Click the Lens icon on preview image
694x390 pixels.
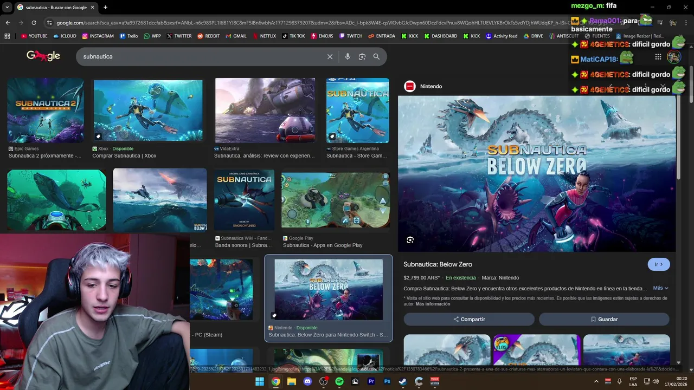pyautogui.click(x=410, y=240)
